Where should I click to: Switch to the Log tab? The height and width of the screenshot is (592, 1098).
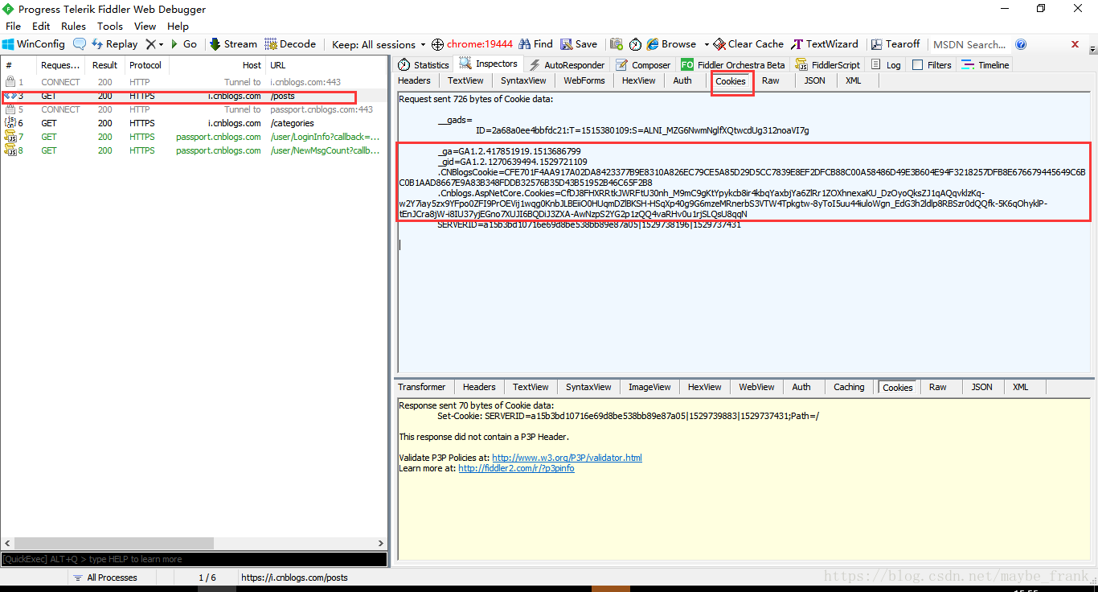click(x=887, y=65)
